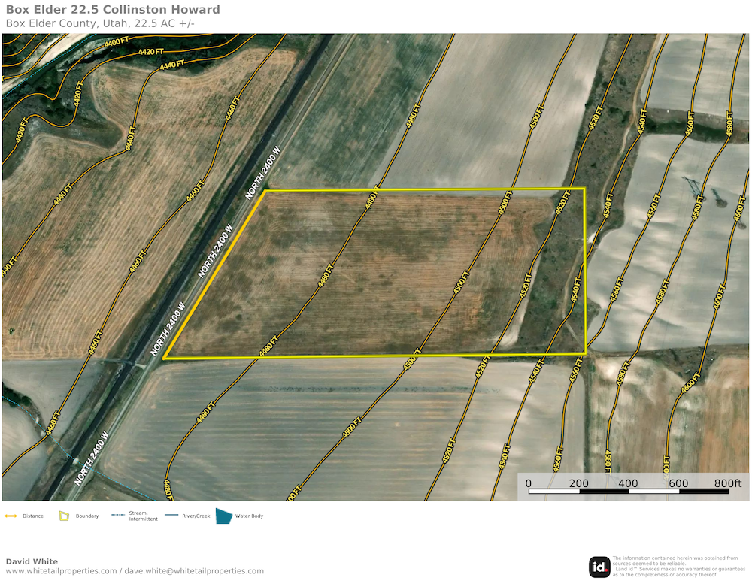752x581 pixels.
Task: Click the Water Body legend shape
Action: point(224,516)
